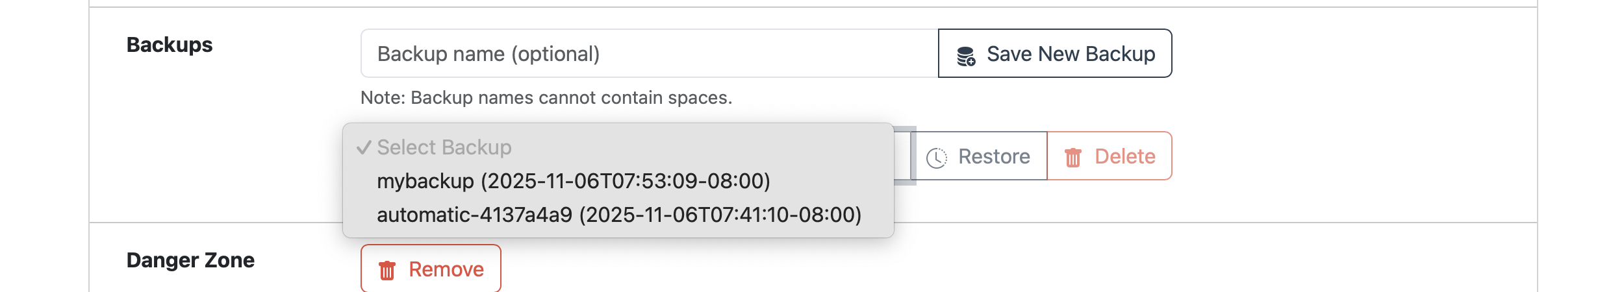The height and width of the screenshot is (292, 1624).
Task: Pick the backup dated 2025-11-06T07:41:10
Action: [721, 215]
